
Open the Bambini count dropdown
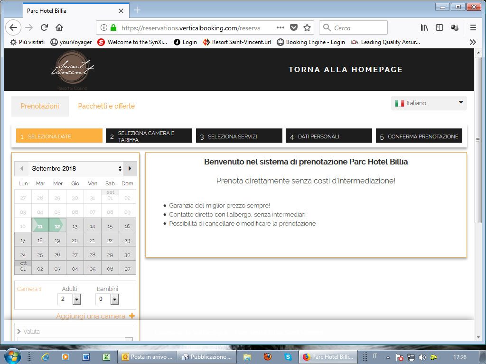[107, 299]
